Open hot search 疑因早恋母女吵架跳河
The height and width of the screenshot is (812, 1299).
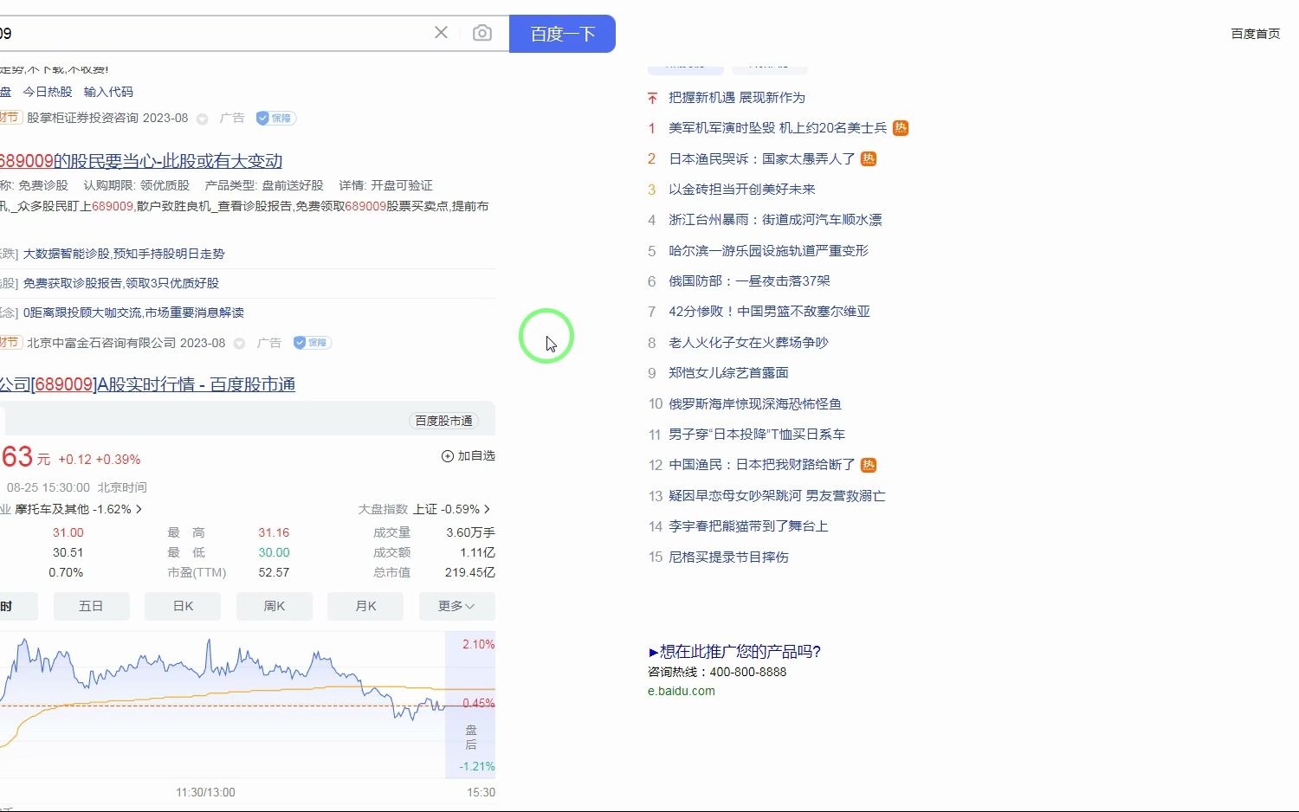pos(777,496)
